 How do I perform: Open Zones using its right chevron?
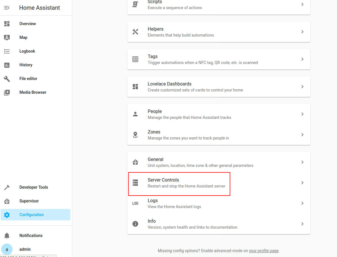click(x=302, y=135)
